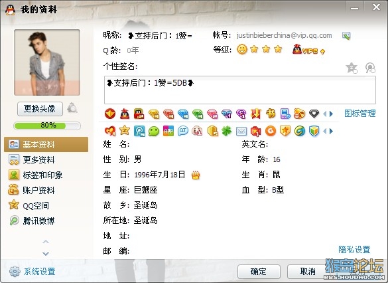Image resolution: width=388 pixels, height=283 pixels.
Task: Show previous icons in top badge row
Action: pos(324,114)
